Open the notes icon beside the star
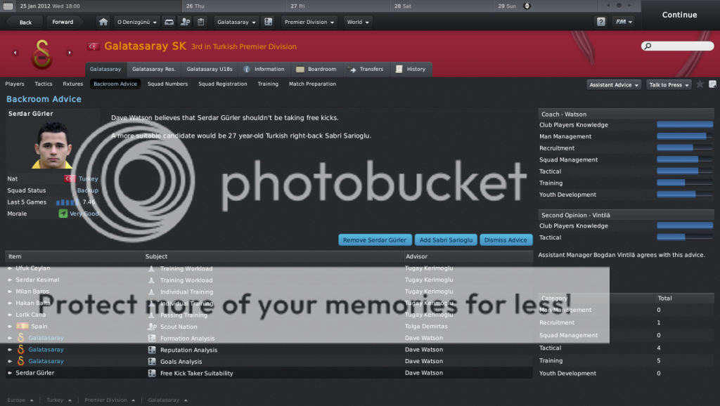 click(x=712, y=84)
